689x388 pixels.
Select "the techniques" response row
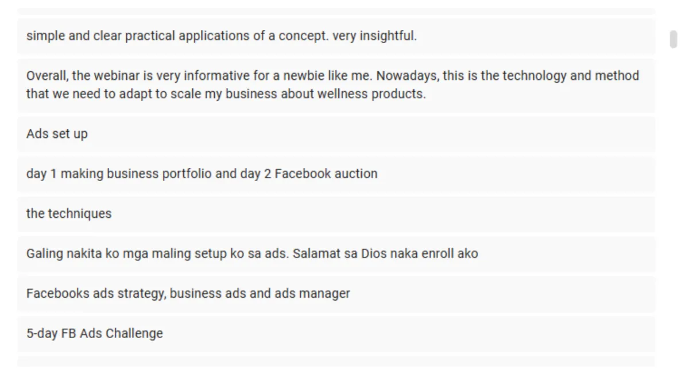coord(336,214)
